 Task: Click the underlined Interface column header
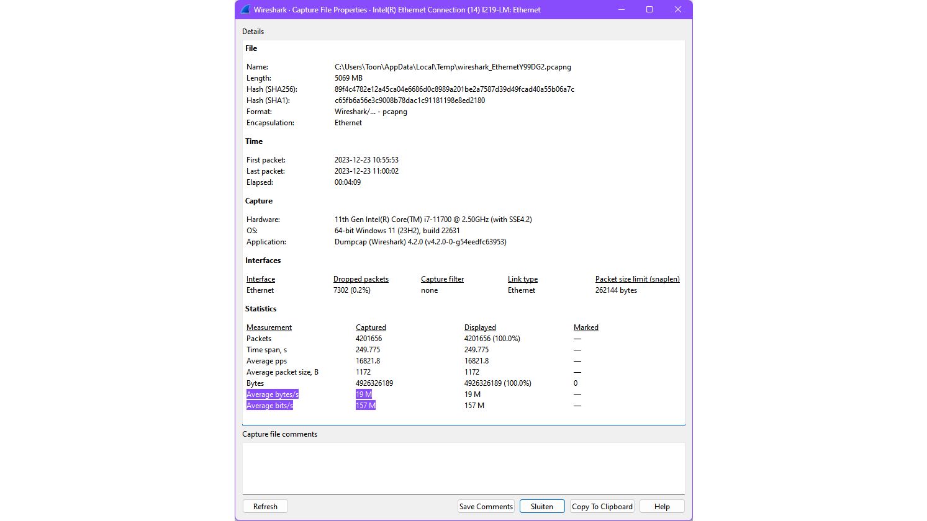(x=261, y=279)
